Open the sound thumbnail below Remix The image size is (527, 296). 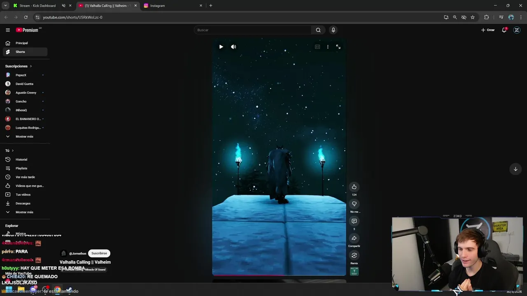click(x=354, y=271)
